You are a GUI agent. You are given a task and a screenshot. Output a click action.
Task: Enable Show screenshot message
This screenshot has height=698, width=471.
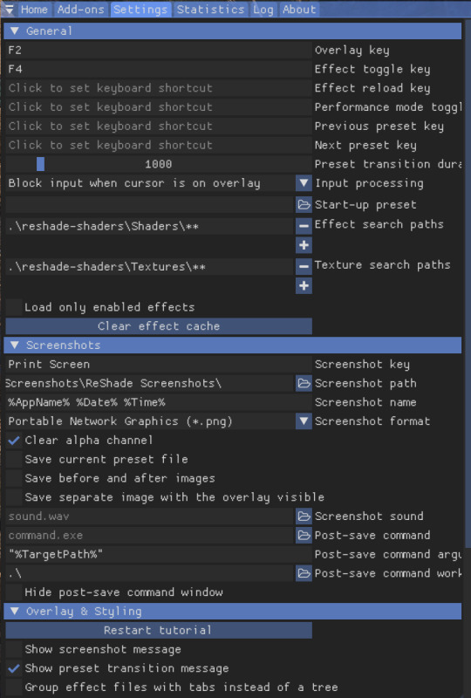coord(14,649)
